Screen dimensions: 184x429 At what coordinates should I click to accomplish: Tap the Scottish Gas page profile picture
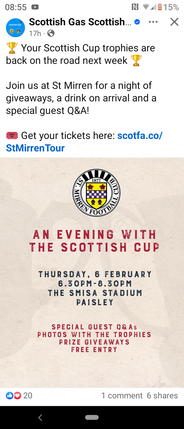click(x=15, y=28)
